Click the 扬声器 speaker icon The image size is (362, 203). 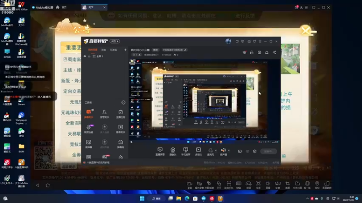pyautogui.click(x=224, y=151)
